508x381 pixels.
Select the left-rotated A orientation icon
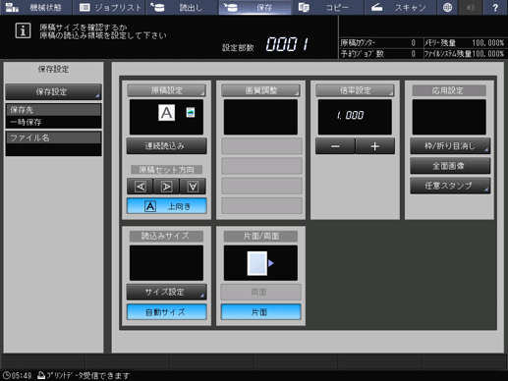click(x=141, y=187)
